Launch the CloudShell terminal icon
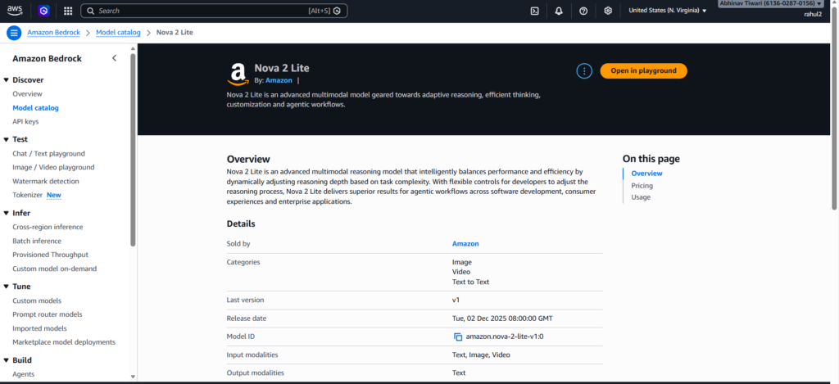 tap(534, 11)
